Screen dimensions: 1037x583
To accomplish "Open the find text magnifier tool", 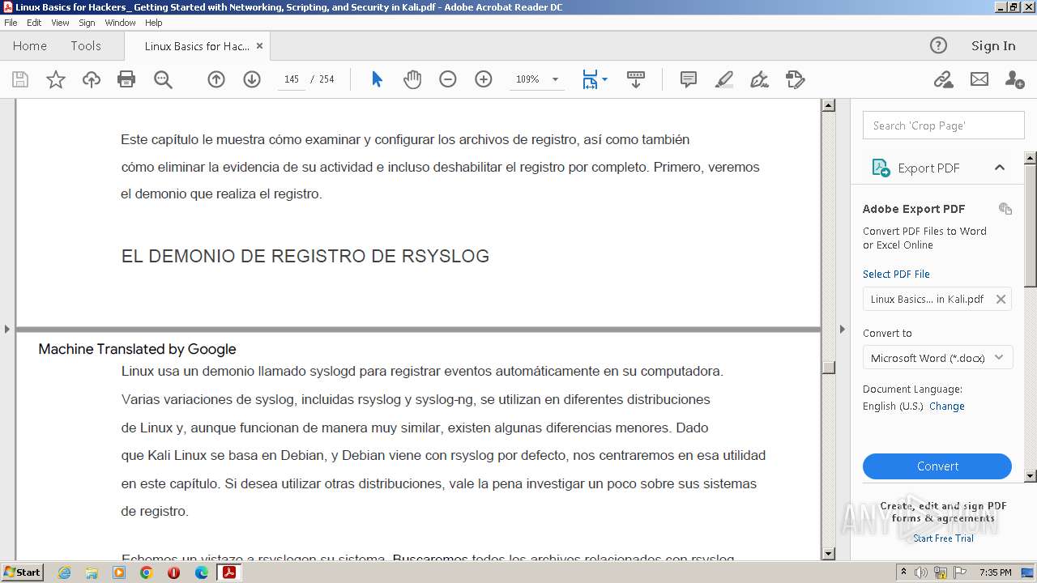I will coord(163,79).
